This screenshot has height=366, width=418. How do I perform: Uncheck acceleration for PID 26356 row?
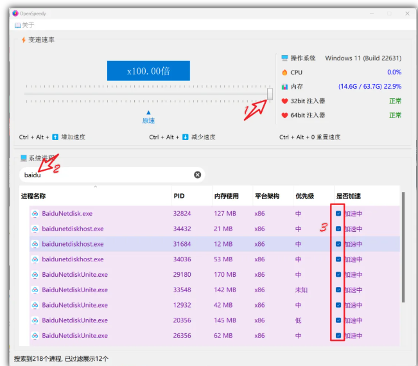pos(338,335)
